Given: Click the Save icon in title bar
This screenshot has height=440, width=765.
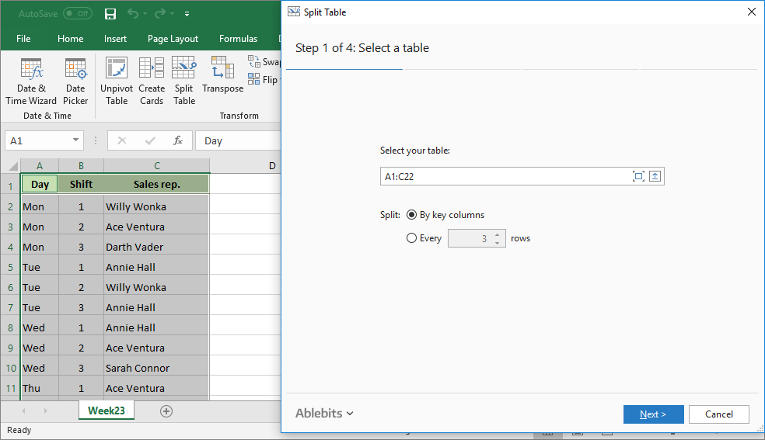Looking at the screenshot, I should (110, 14).
